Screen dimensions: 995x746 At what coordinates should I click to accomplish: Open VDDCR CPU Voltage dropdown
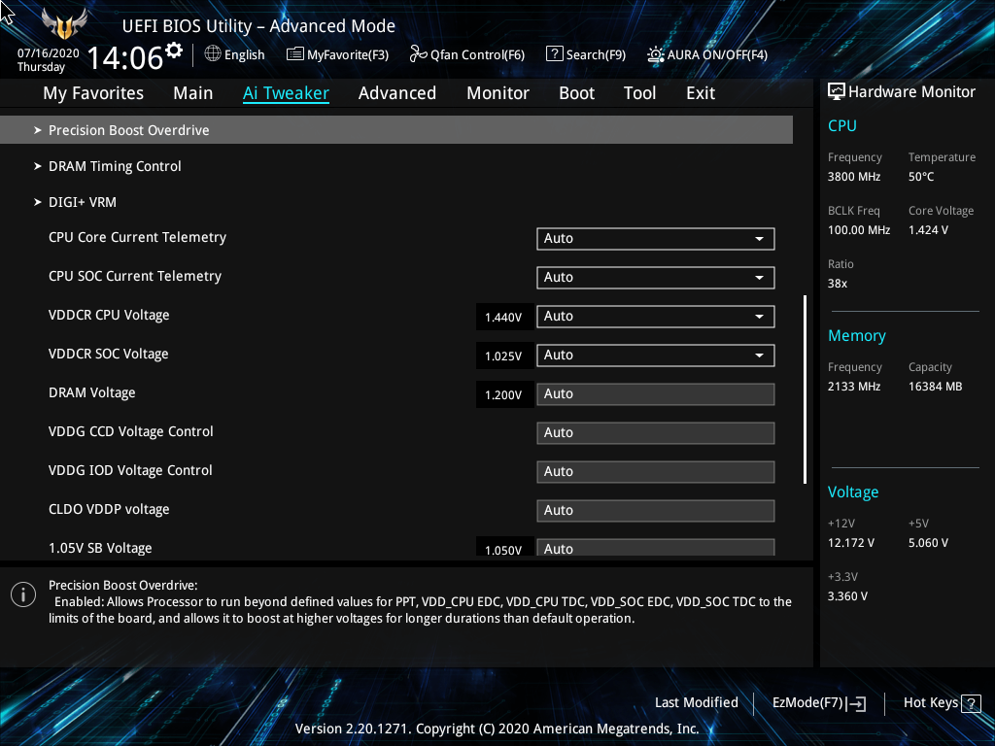(656, 317)
